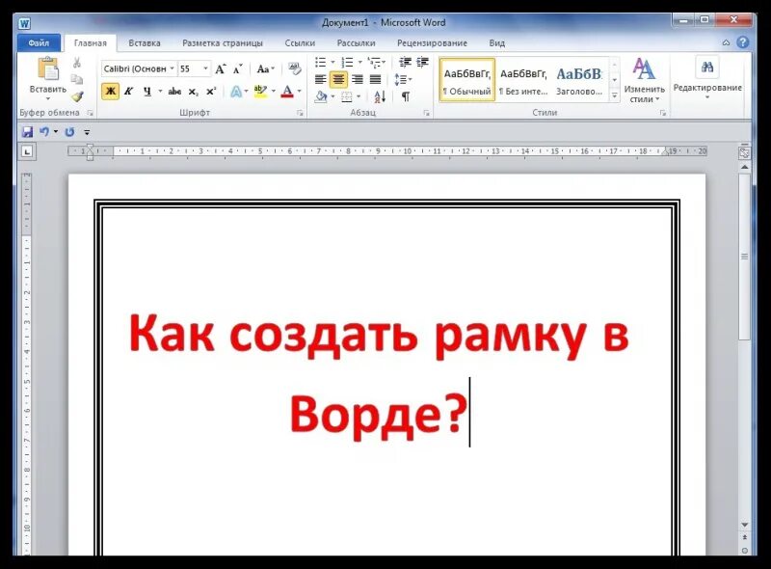Toggle italic (К) formatting
Image resolution: width=771 pixels, height=569 pixels.
(128, 91)
